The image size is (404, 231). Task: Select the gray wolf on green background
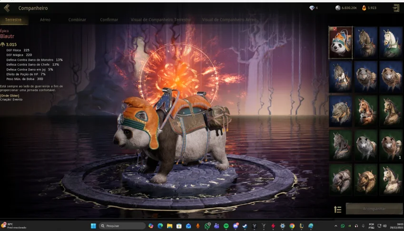[x=365, y=145]
